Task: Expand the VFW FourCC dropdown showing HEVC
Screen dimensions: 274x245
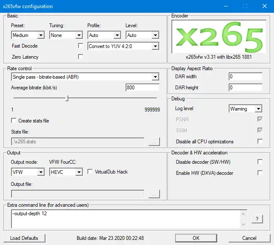Action: pyautogui.click(x=66, y=172)
